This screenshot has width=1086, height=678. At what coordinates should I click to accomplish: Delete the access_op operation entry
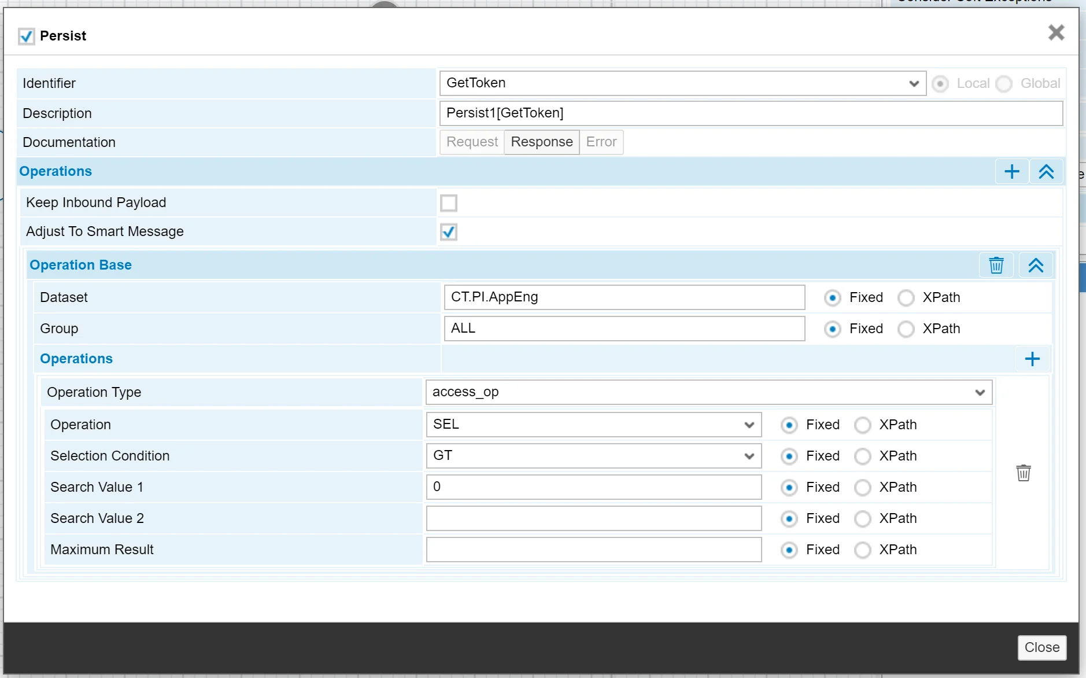(x=1023, y=473)
